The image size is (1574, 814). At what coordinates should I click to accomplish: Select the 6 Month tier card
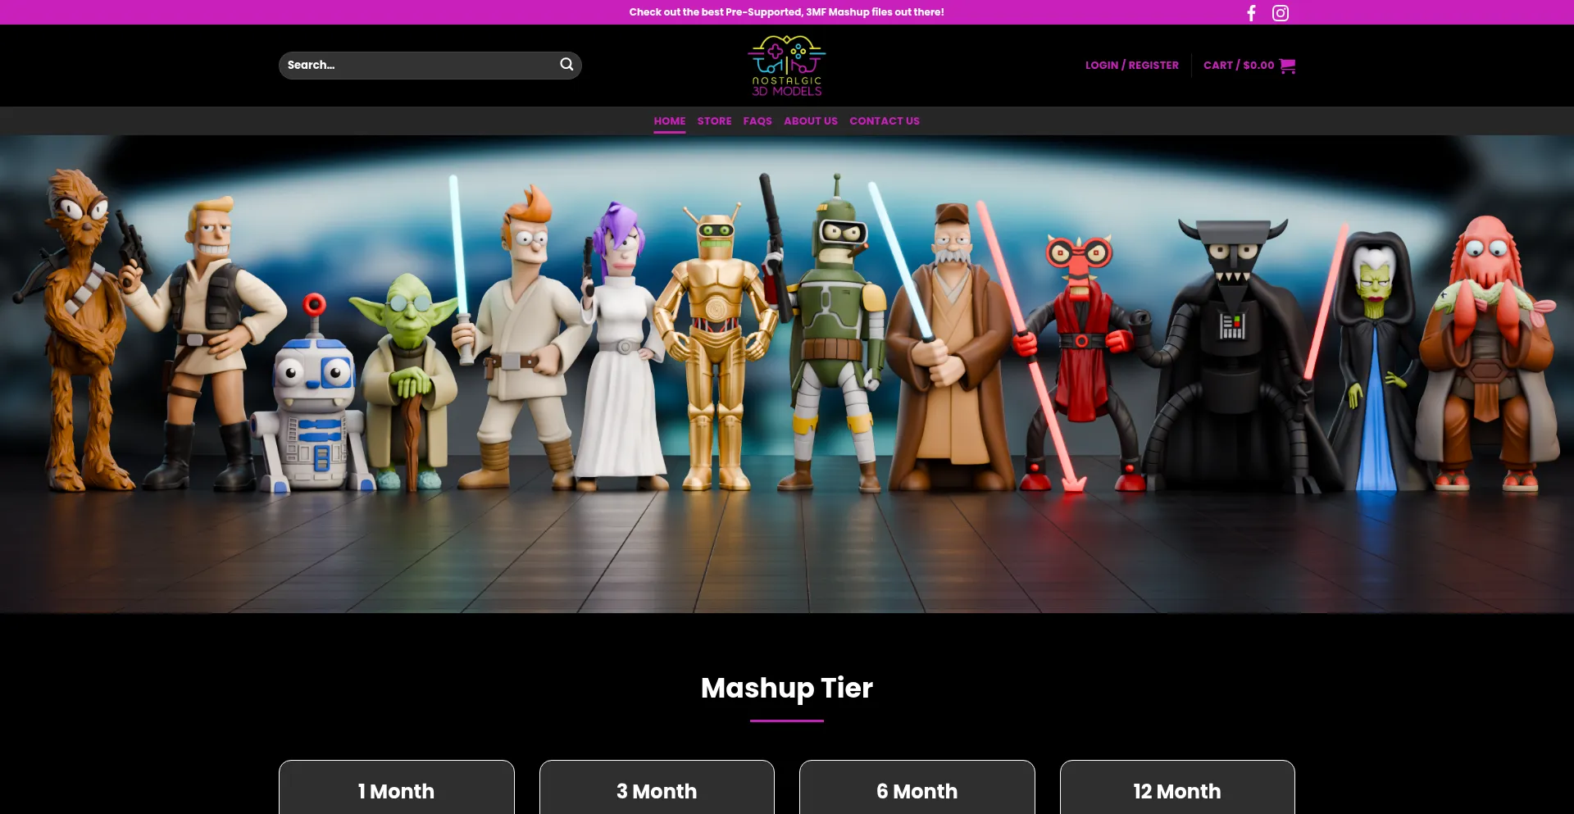coord(917,788)
